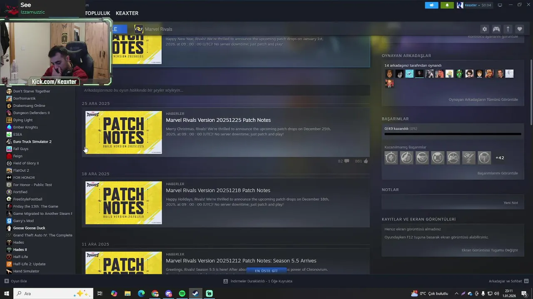533x299 pixels.
Task: View all playing friends link
Action: pos(483,100)
